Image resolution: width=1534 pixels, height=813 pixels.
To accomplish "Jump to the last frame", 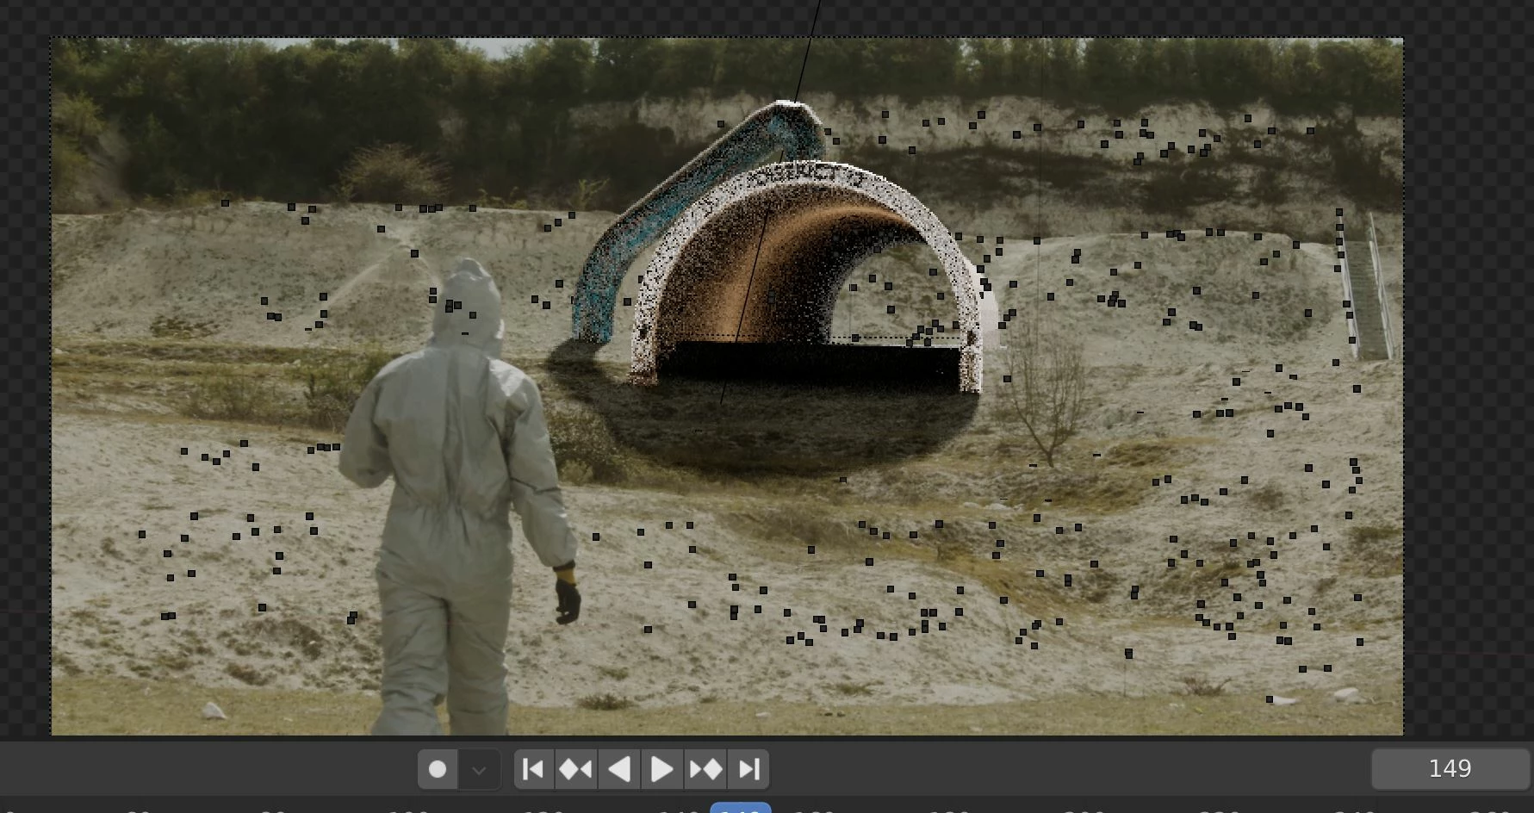I will click(748, 769).
